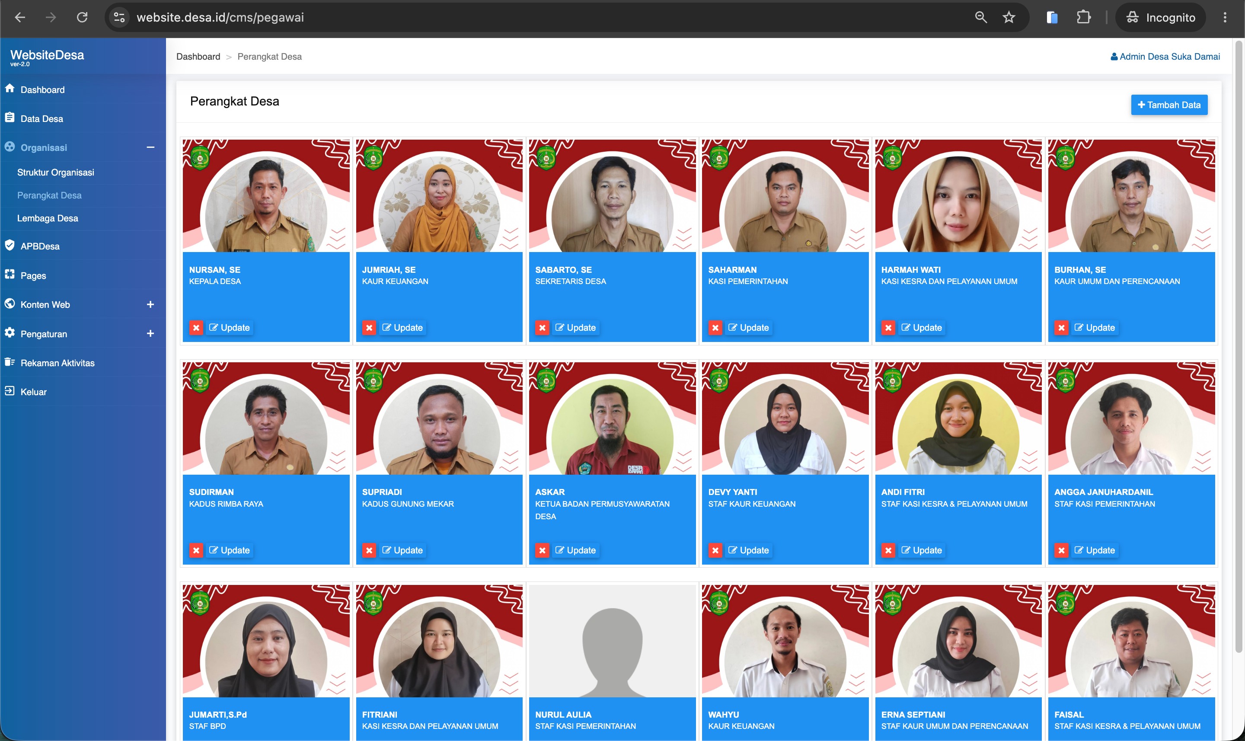Delete ANDI FITRI with red X
Image resolution: width=1245 pixels, height=741 pixels.
pos(888,550)
